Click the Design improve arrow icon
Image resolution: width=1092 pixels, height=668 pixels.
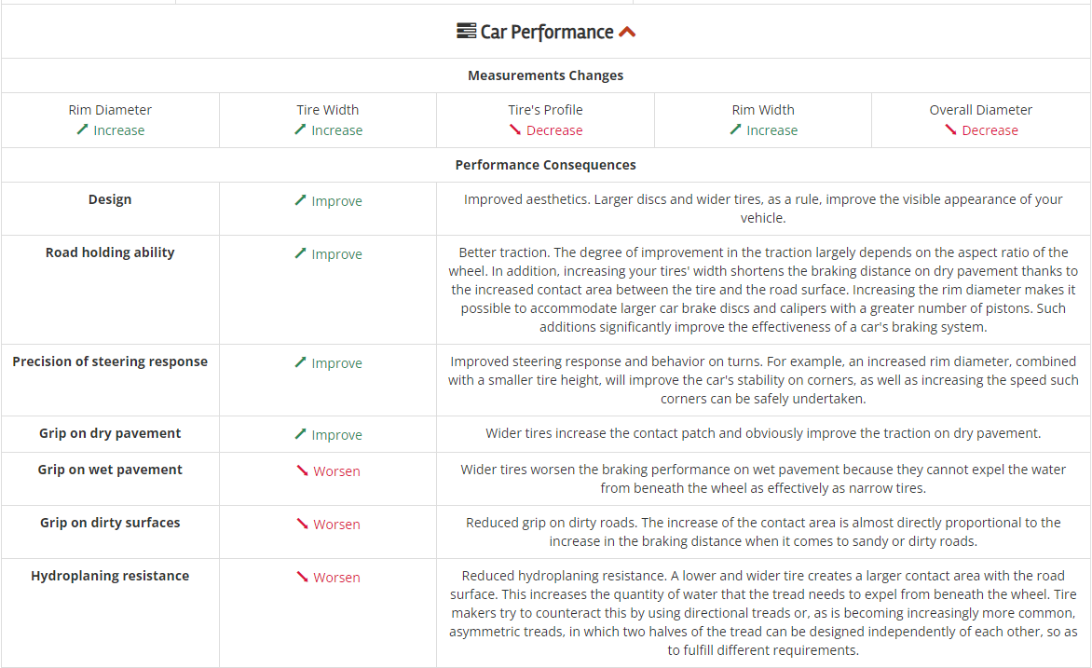pyautogui.click(x=300, y=200)
